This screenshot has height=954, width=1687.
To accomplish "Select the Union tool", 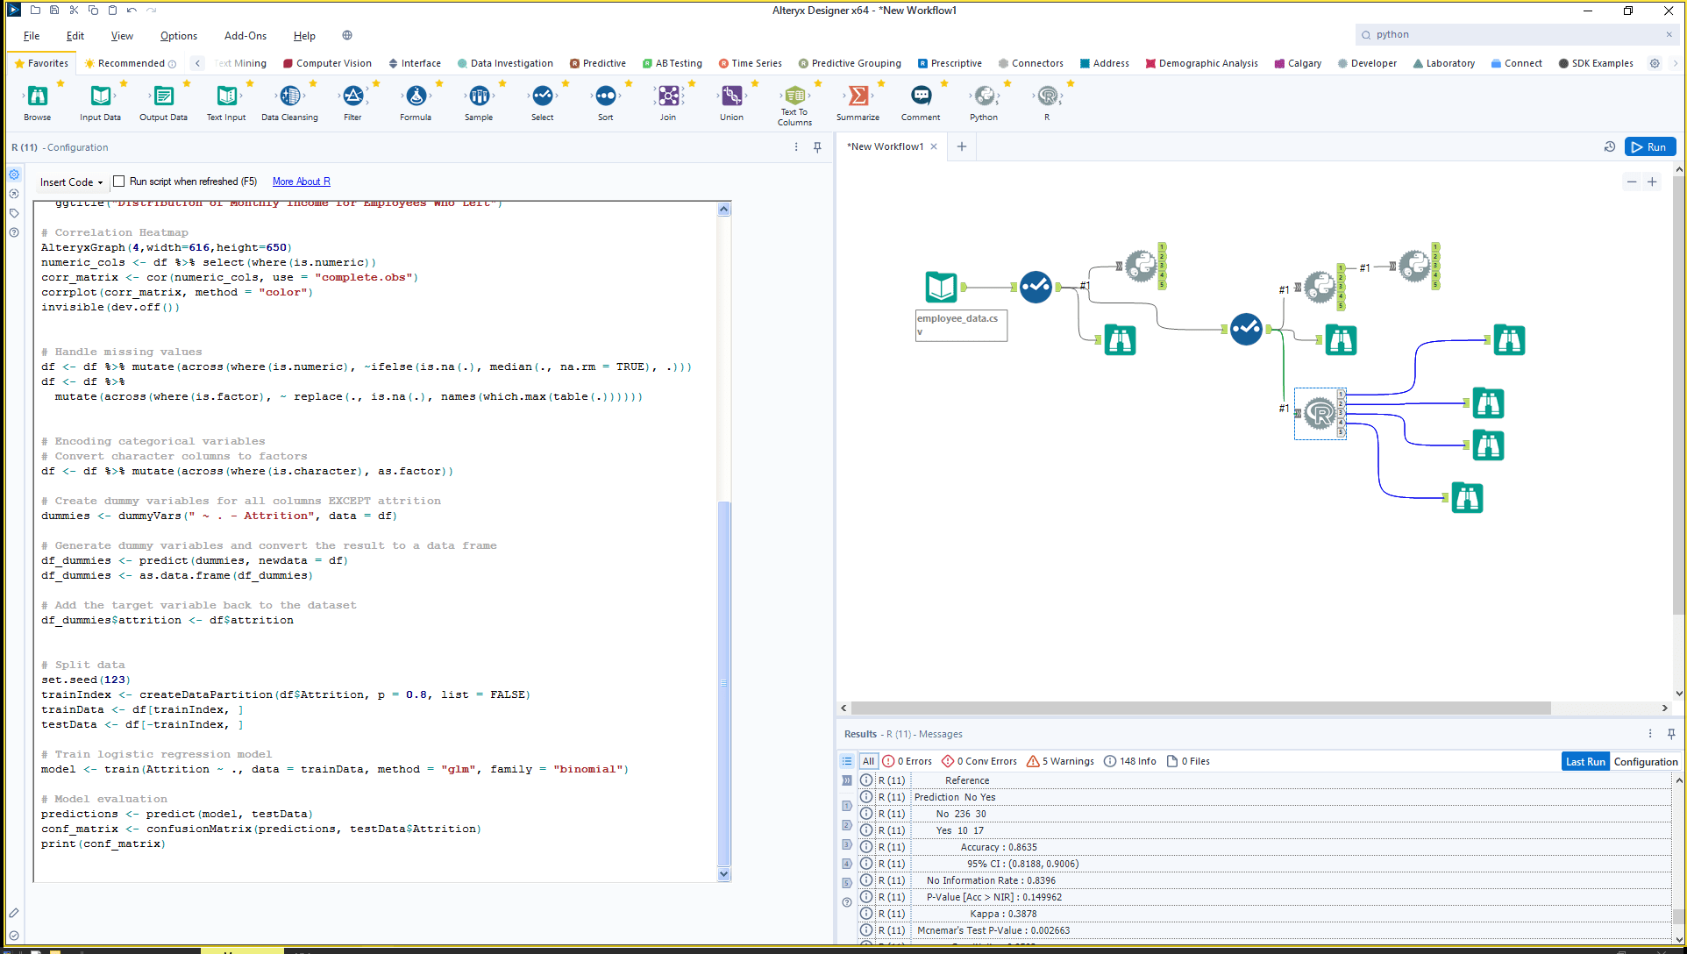I will click(x=731, y=96).
